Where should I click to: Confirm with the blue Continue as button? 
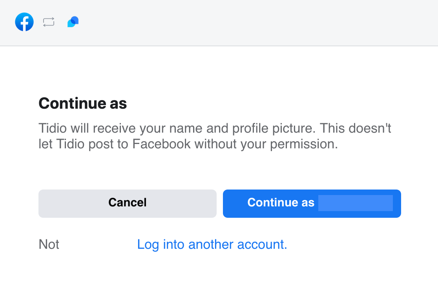[312, 204]
